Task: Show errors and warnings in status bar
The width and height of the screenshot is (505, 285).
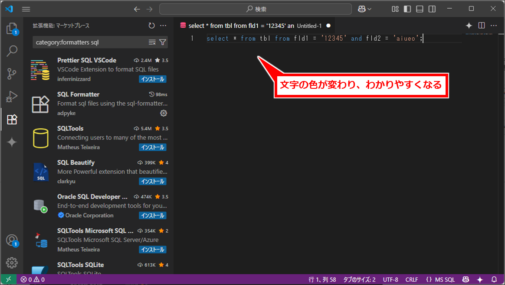Action: [x=33, y=279]
